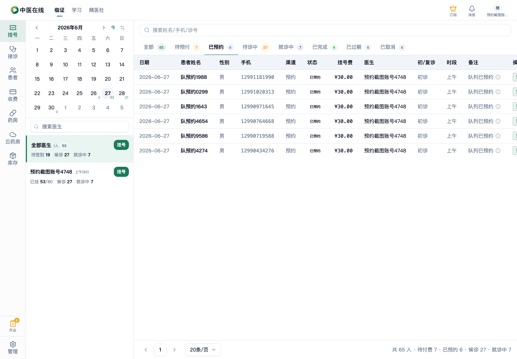Click 挂号 button for 预约截图账号4748
The width and height of the screenshot is (517, 359).
click(121, 172)
